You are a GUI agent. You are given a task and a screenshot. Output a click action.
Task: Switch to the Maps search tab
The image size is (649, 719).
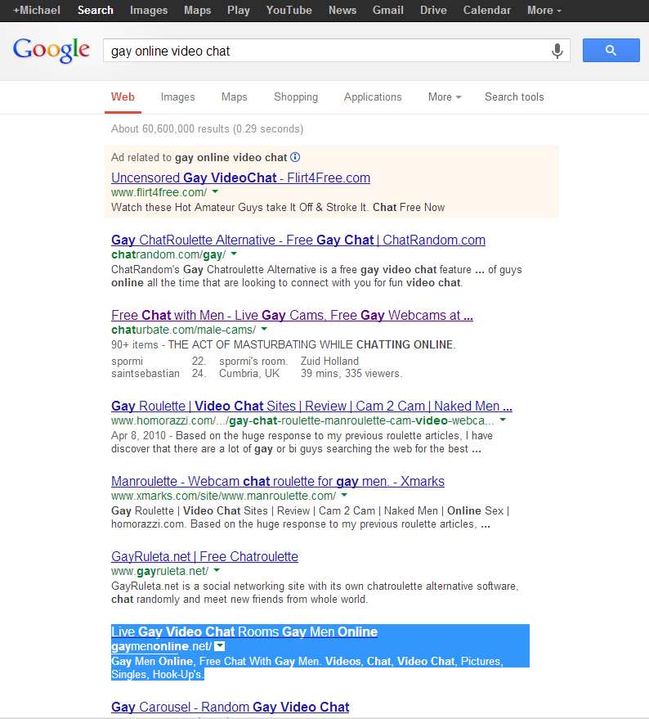pos(235,97)
